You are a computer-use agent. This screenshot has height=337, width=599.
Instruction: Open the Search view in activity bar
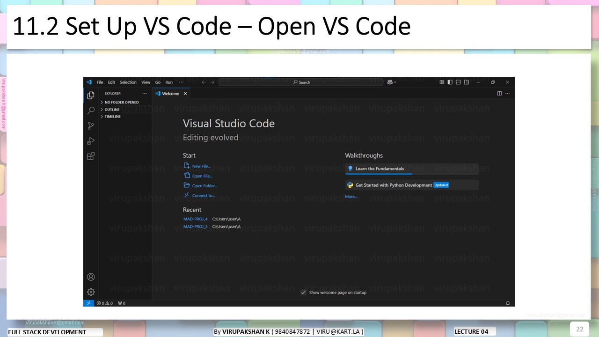pos(91,110)
